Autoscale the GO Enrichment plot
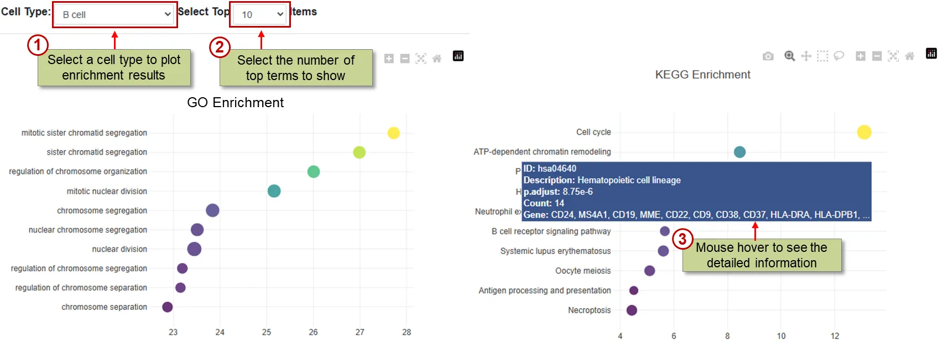943x343 pixels. point(421,59)
